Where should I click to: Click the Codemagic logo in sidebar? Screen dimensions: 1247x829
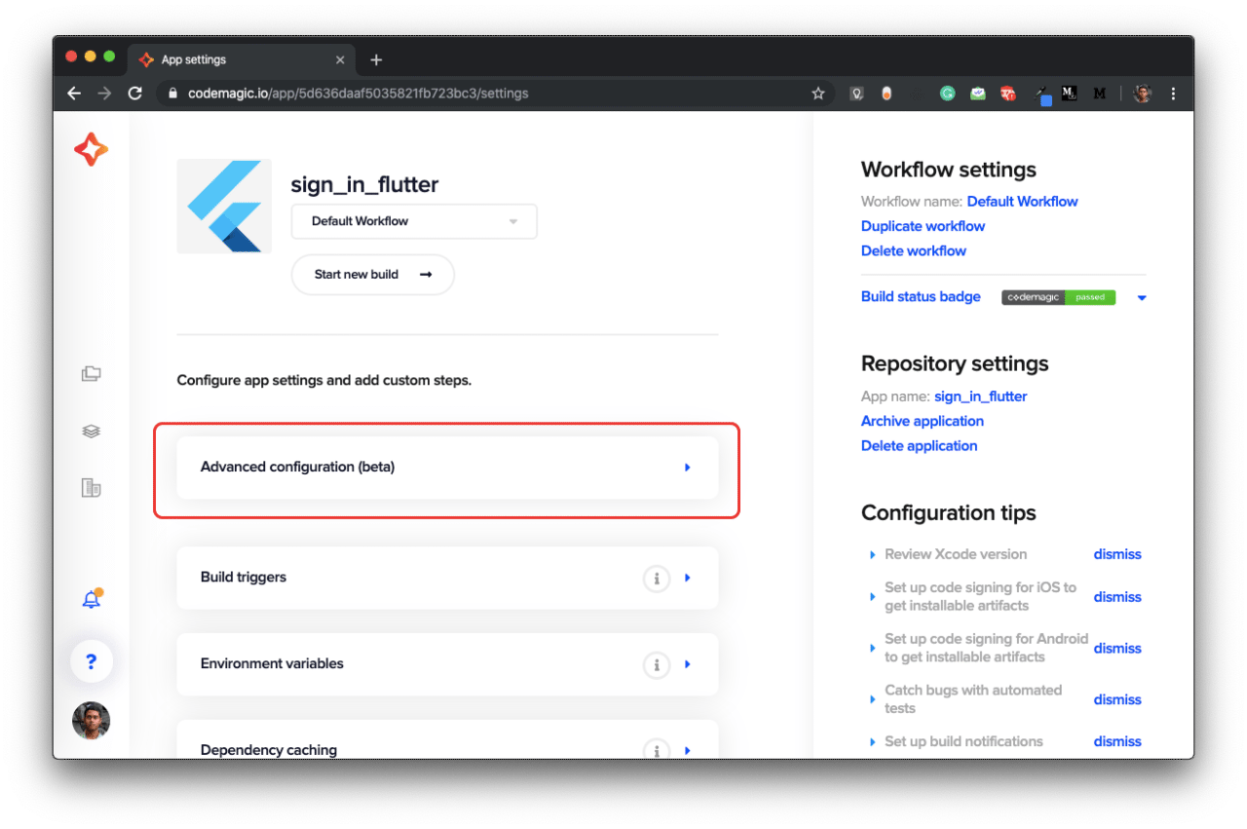(x=91, y=149)
